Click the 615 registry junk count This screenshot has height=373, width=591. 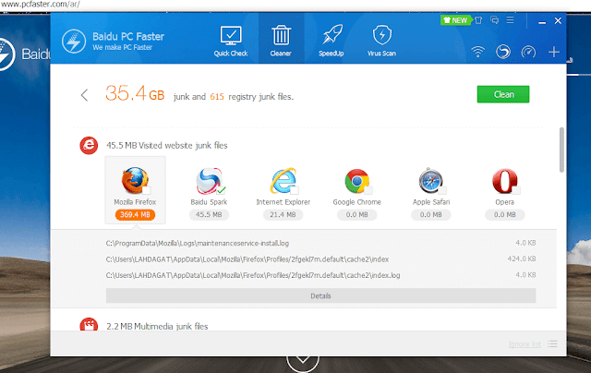217,97
